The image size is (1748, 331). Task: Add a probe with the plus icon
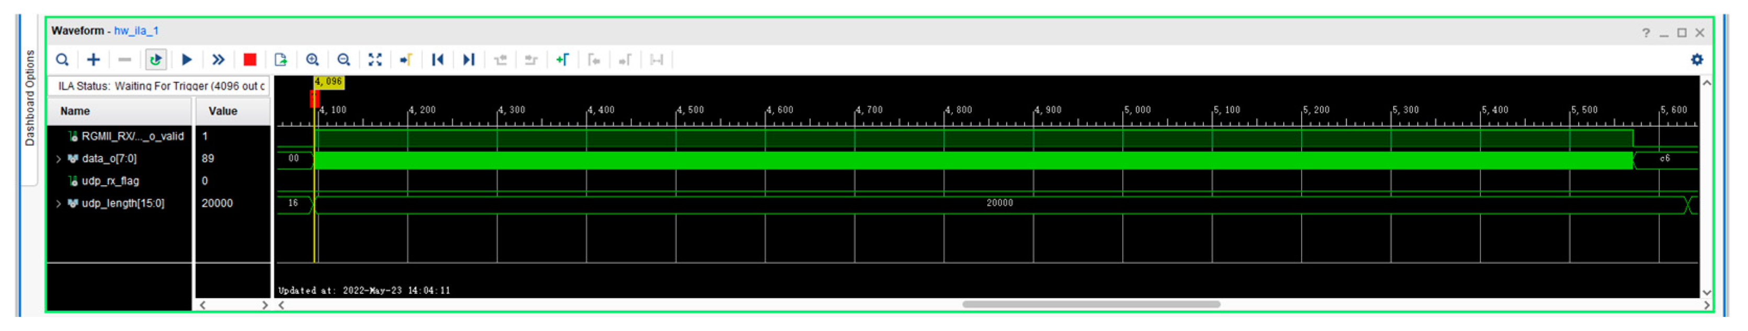(x=94, y=60)
